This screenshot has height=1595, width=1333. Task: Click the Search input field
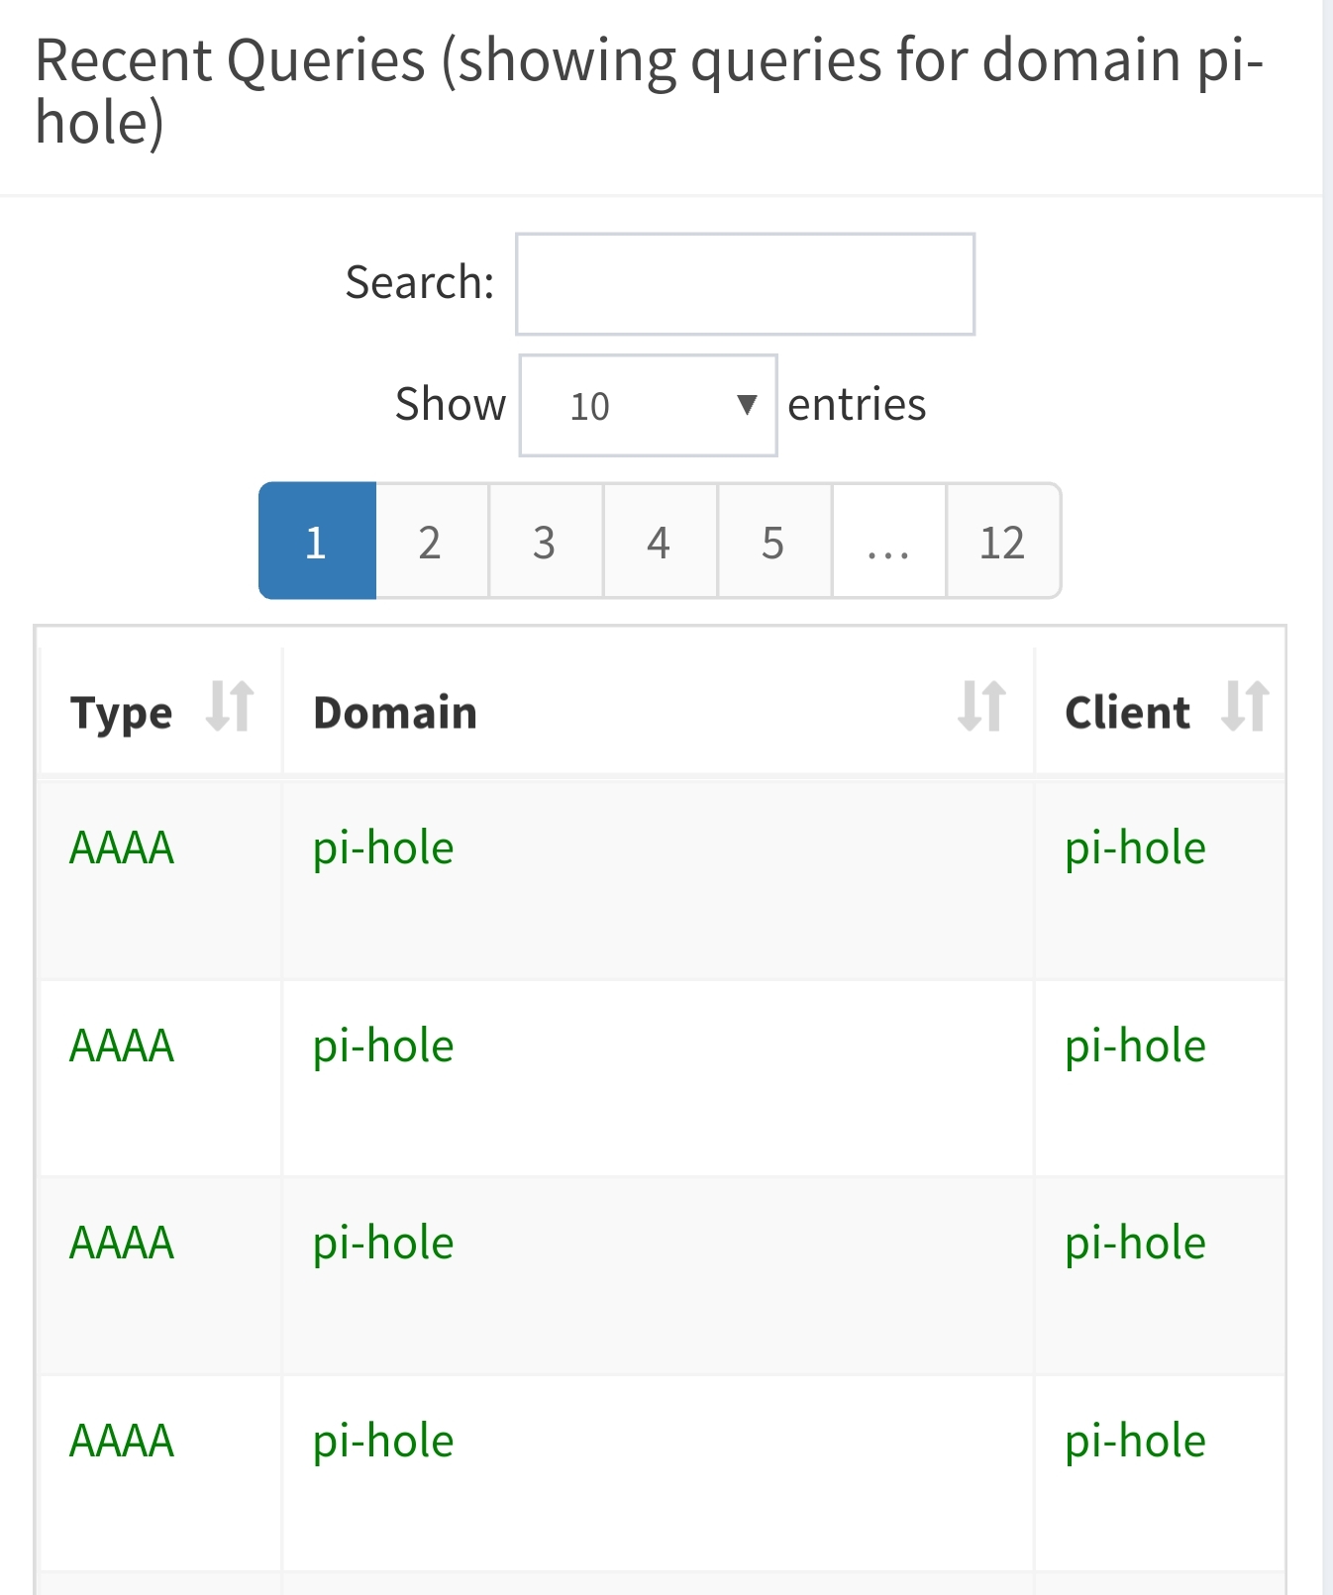coord(745,284)
